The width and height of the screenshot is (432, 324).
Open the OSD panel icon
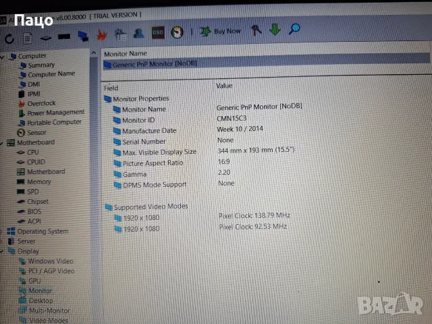point(158,32)
